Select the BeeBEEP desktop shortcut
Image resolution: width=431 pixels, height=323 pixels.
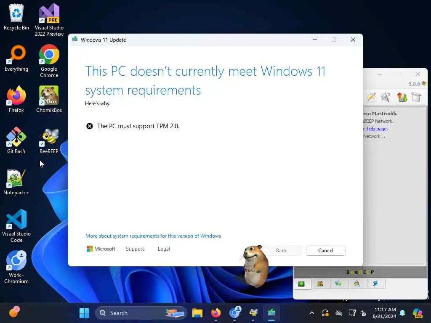(49, 140)
